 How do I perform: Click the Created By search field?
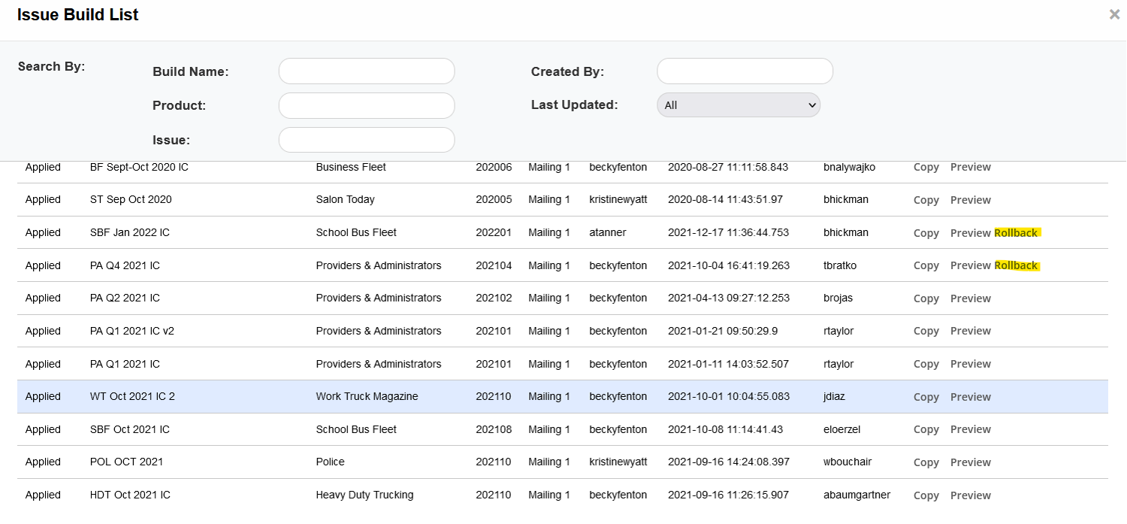(x=745, y=71)
